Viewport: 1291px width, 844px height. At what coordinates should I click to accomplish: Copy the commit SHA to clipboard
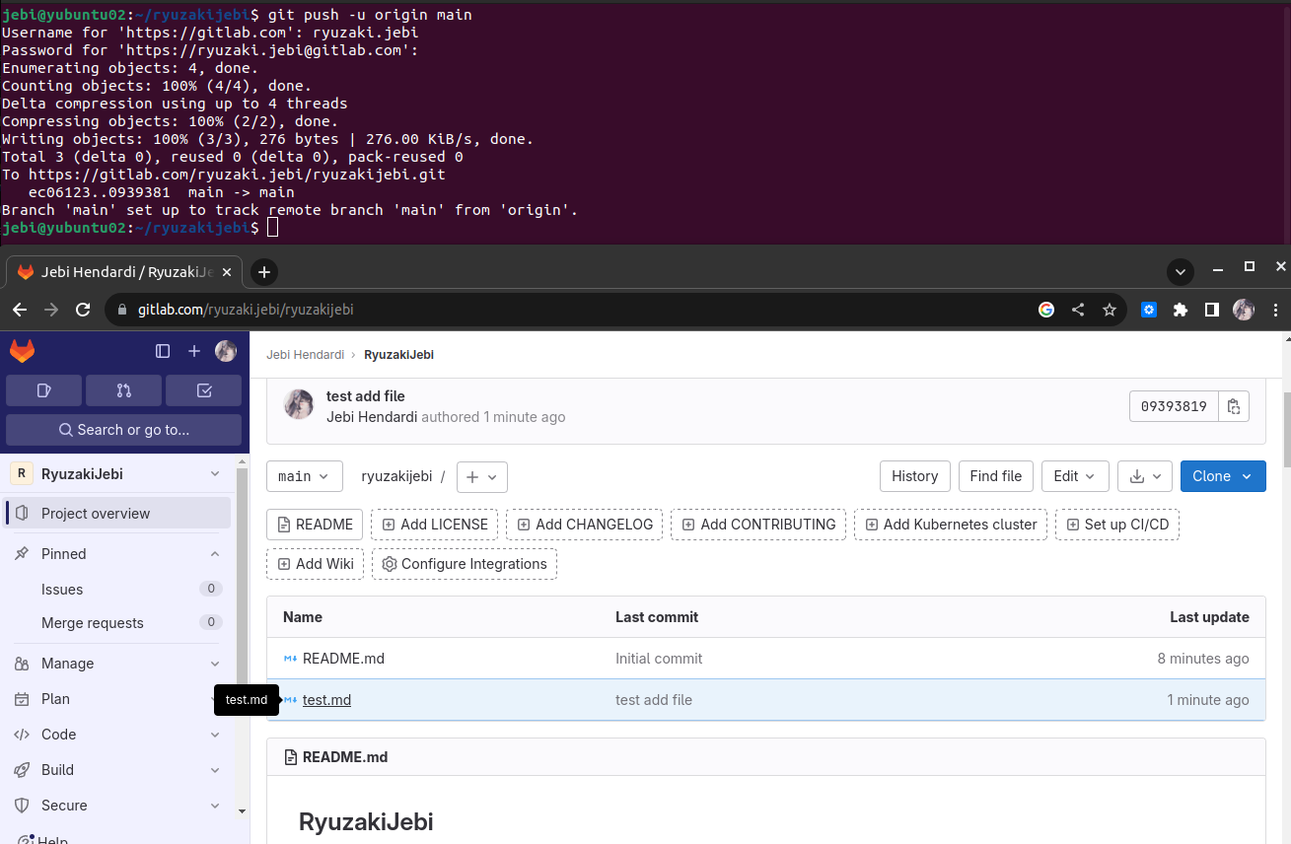tap(1234, 406)
